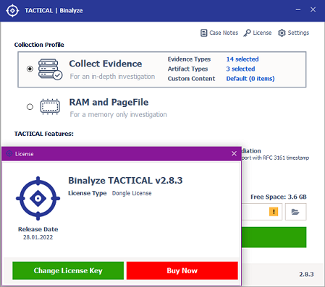Image resolution: width=325 pixels, height=287 pixels.
Task: Open Settings with gear icon
Action: coord(293,33)
